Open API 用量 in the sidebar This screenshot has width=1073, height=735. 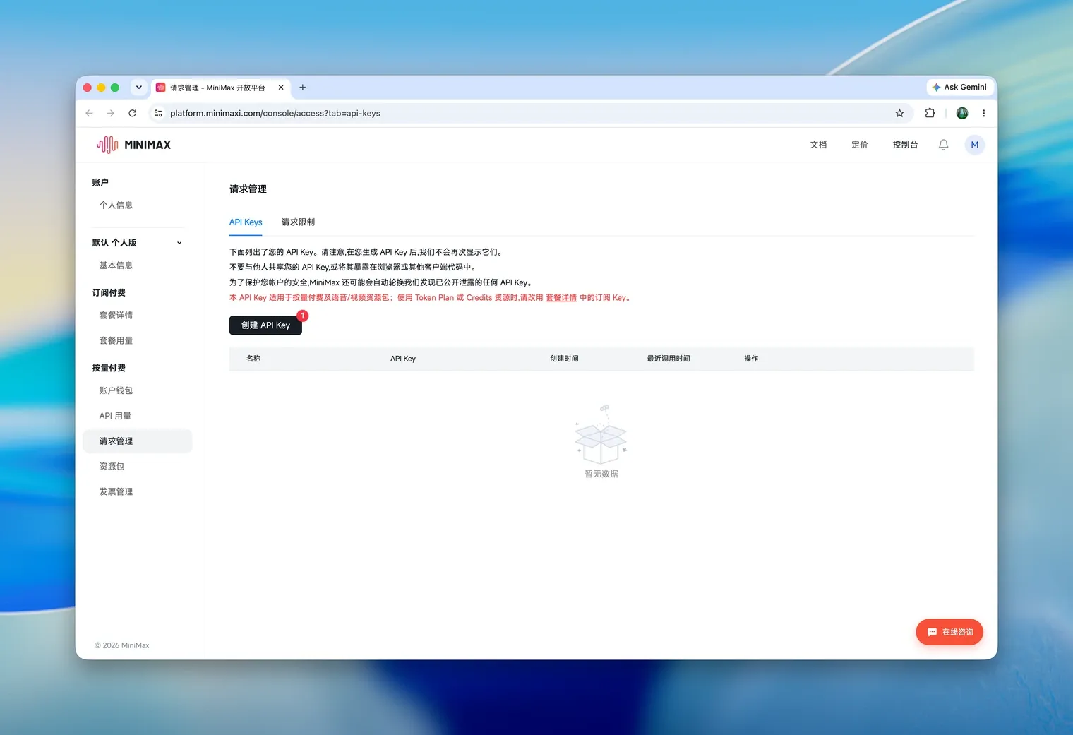(x=115, y=416)
